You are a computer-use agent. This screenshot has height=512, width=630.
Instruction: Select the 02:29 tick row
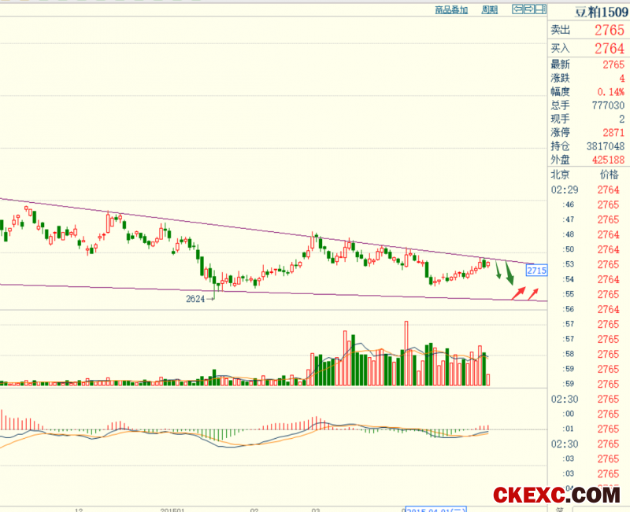coord(588,190)
